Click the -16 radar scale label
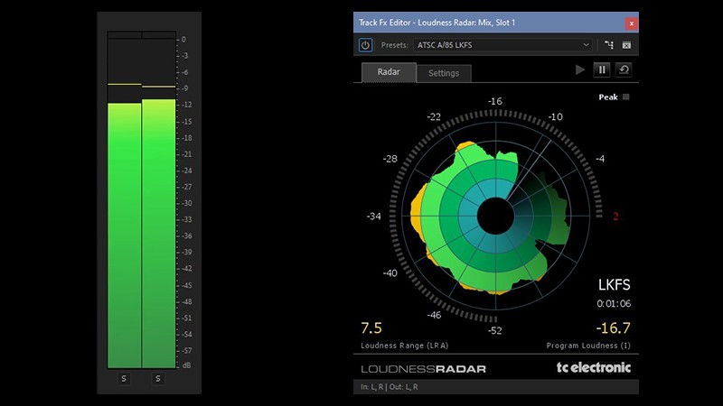Screen dimensions: 723x406 tap(494, 101)
